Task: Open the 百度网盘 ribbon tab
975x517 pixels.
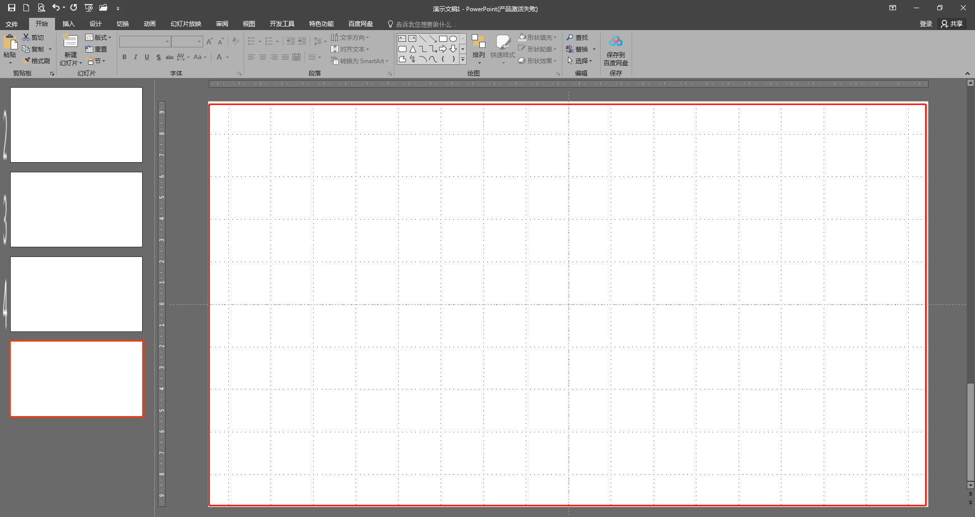Action: (x=360, y=24)
